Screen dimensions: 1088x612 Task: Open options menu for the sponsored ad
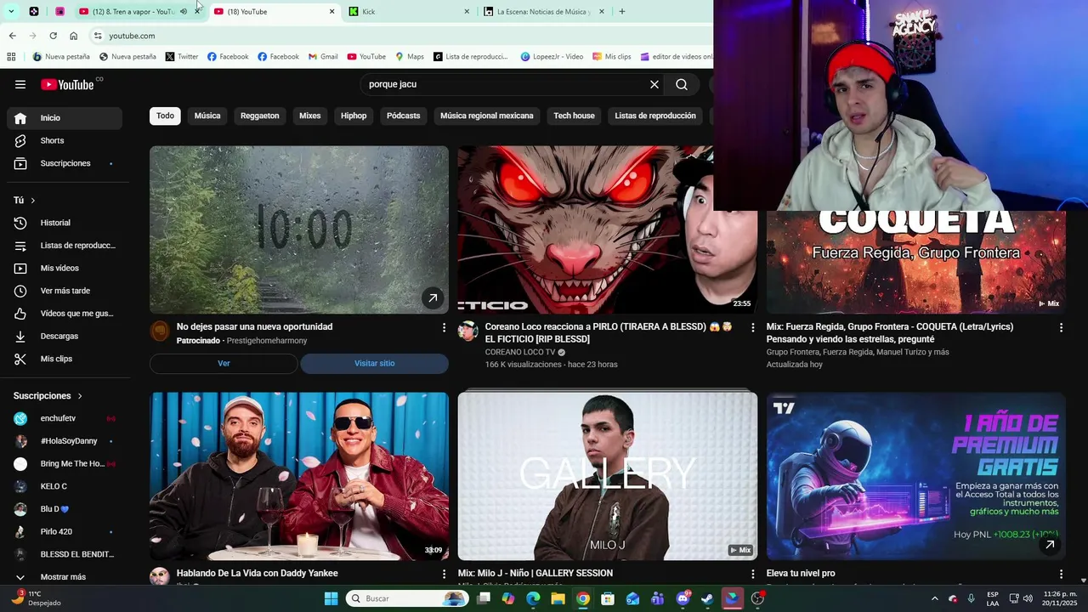(x=444, y=327)
